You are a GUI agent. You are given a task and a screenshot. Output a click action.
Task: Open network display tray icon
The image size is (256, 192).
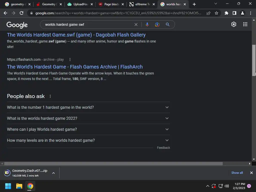tap(220, 186)
